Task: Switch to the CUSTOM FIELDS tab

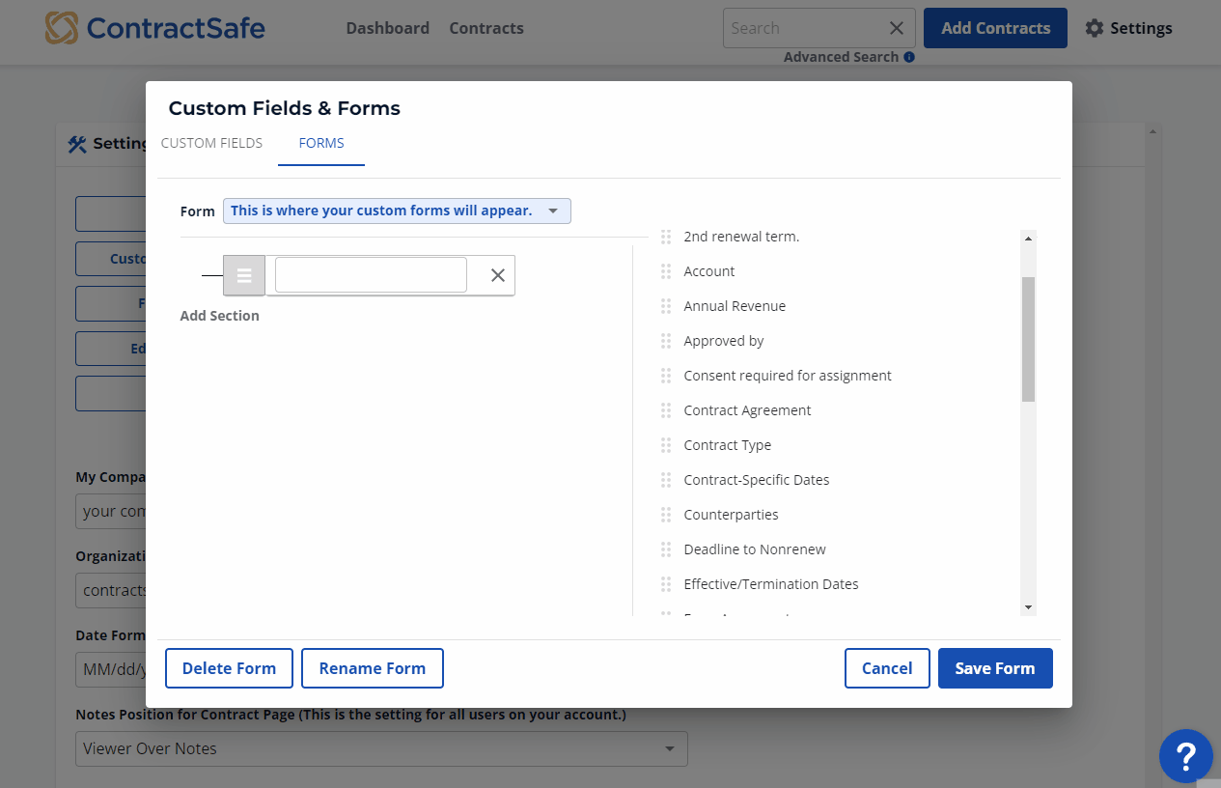Action: 211,143
